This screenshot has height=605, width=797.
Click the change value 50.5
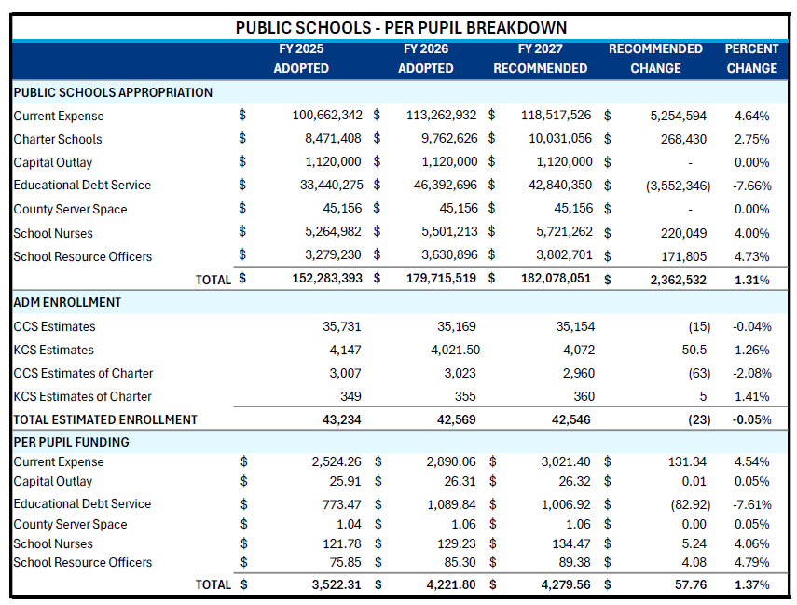[x=694, y=350]
